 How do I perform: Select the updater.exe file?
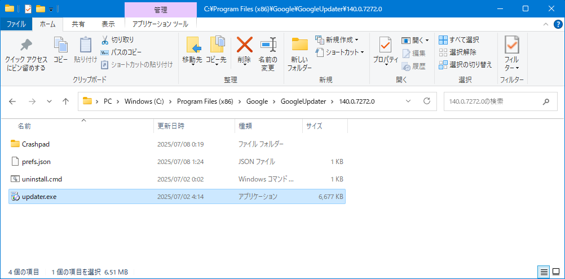point(177,197)
